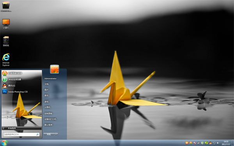
Task: Open 计算机 in Start menu right pane
Action: pyautogui.click(x=48, y=107)
